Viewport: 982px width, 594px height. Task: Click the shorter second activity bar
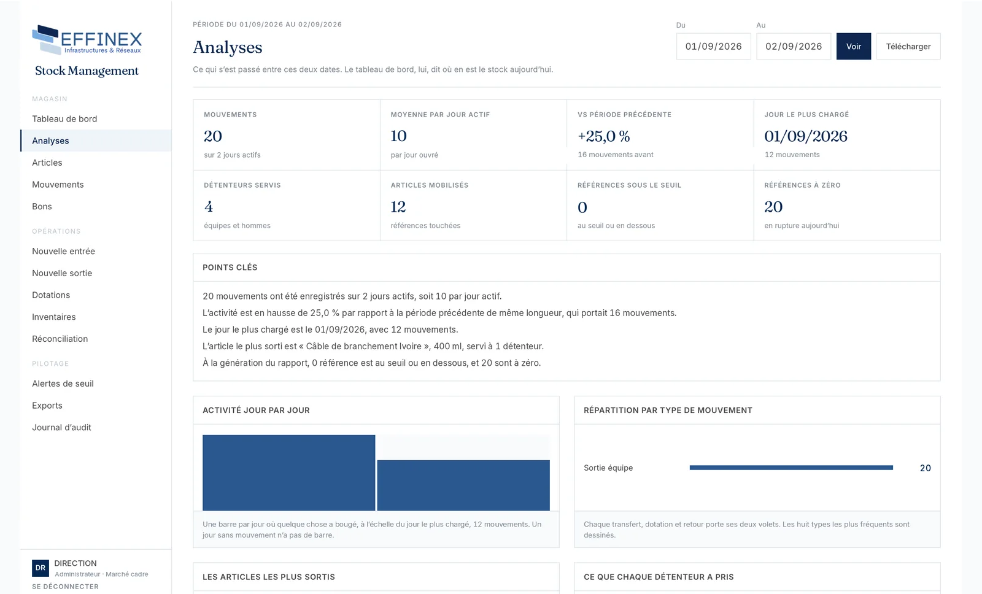pyautogui.click(x=463, y=485)
